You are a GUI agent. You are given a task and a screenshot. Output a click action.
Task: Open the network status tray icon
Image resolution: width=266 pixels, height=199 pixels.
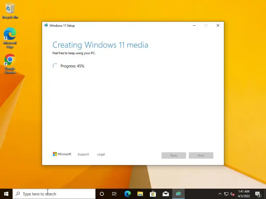[226, 194]
